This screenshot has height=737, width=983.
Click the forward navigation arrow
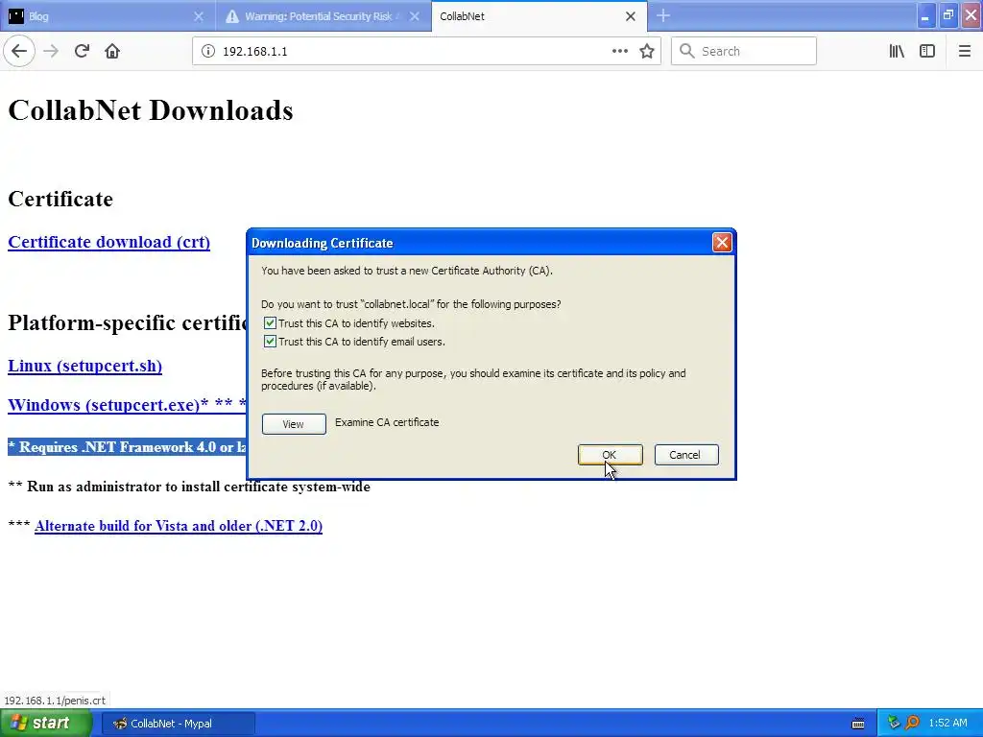click(52, 51)
